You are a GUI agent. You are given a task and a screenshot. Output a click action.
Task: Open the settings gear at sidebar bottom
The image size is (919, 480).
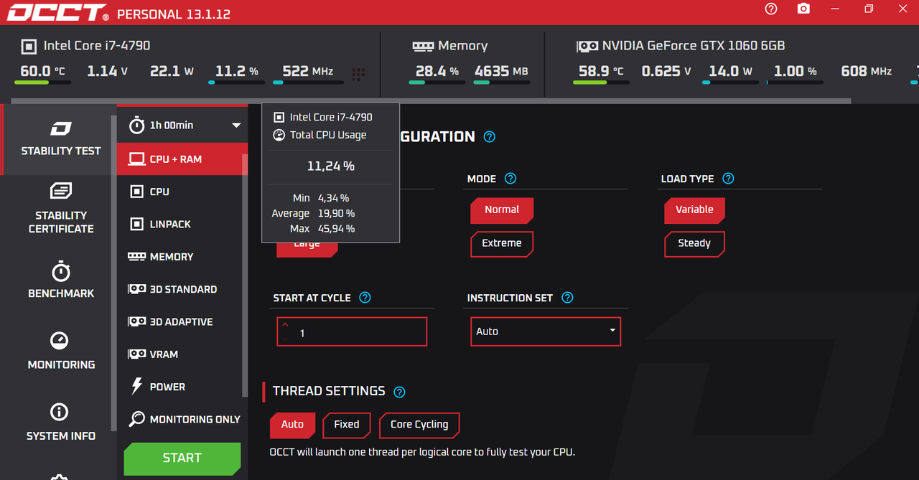60,476
